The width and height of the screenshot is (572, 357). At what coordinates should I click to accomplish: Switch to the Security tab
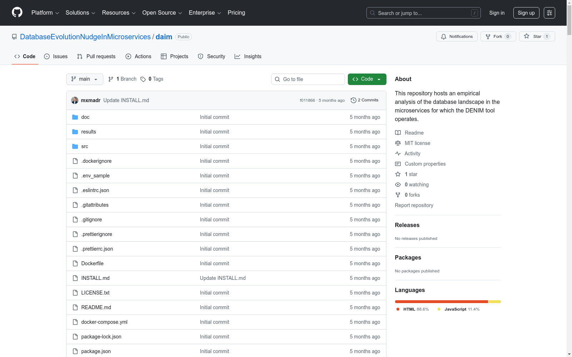click(212, 56)
